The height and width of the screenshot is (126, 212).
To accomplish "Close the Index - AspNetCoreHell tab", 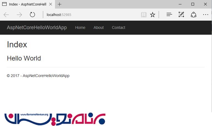I will click(x=51, y=4).
